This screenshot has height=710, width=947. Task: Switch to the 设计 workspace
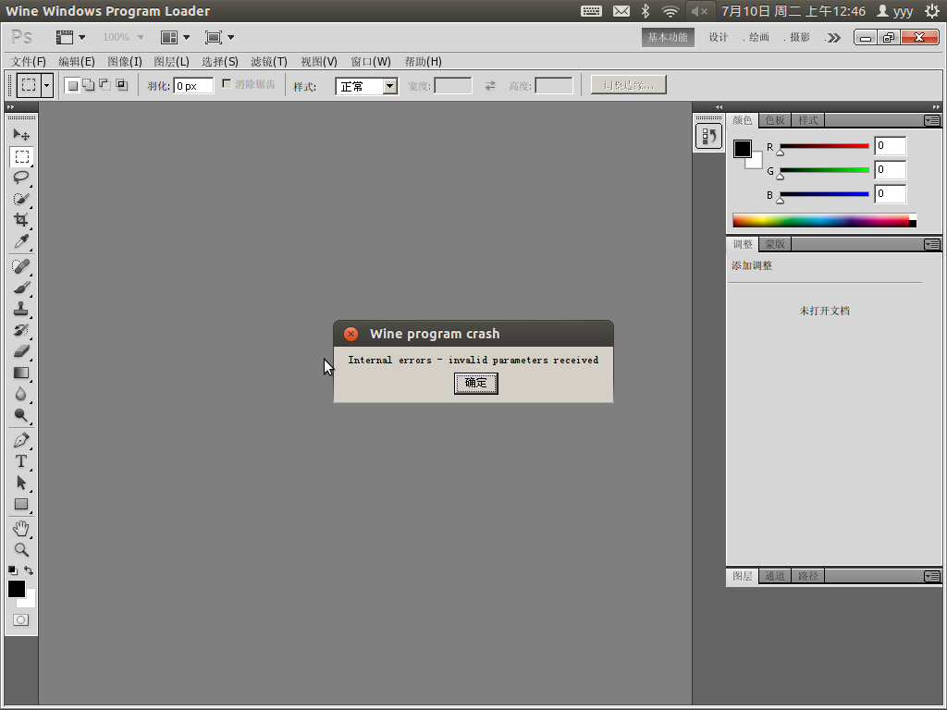[718, 37]
